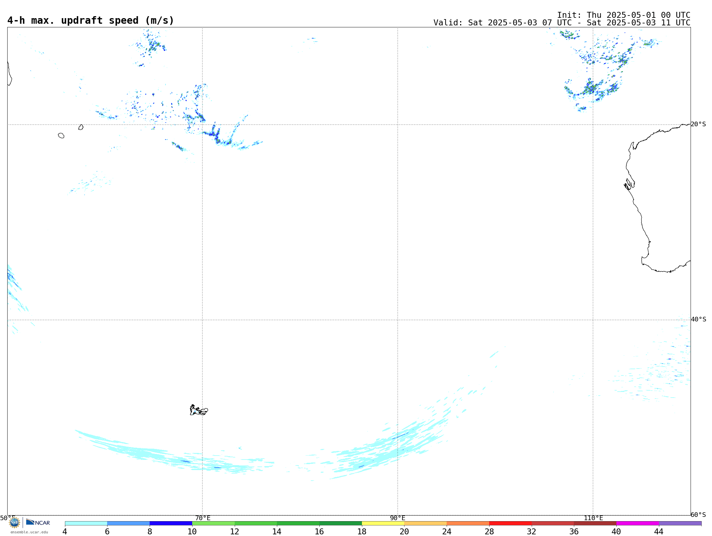
Task: Click the colorbar tick label '14'
Action: pyautogui.click(x=277, y=531)
